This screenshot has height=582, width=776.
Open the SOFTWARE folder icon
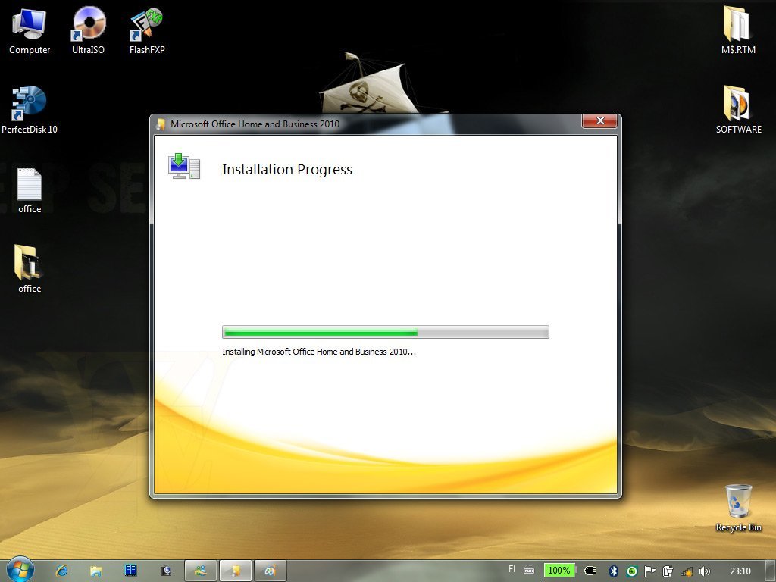pos(738,110)
